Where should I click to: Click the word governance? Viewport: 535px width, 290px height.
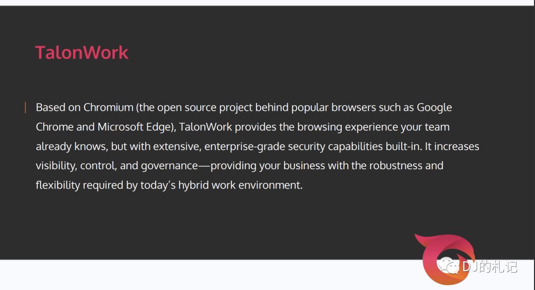click(x=169, y=166)
